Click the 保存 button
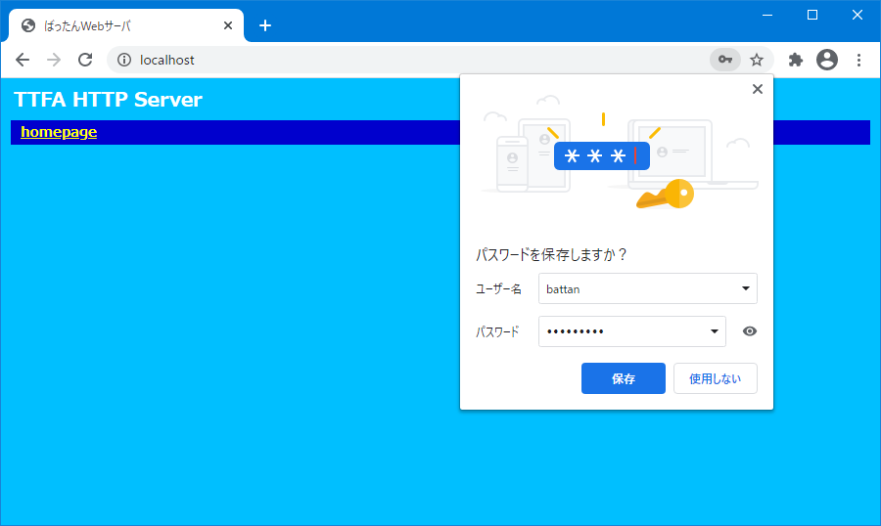This screenshot has width=881, height=526. [624, 378]
